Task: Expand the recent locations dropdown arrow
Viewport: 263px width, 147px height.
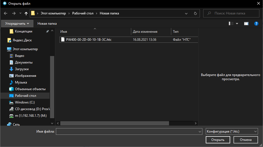Action: pos(20,13)
